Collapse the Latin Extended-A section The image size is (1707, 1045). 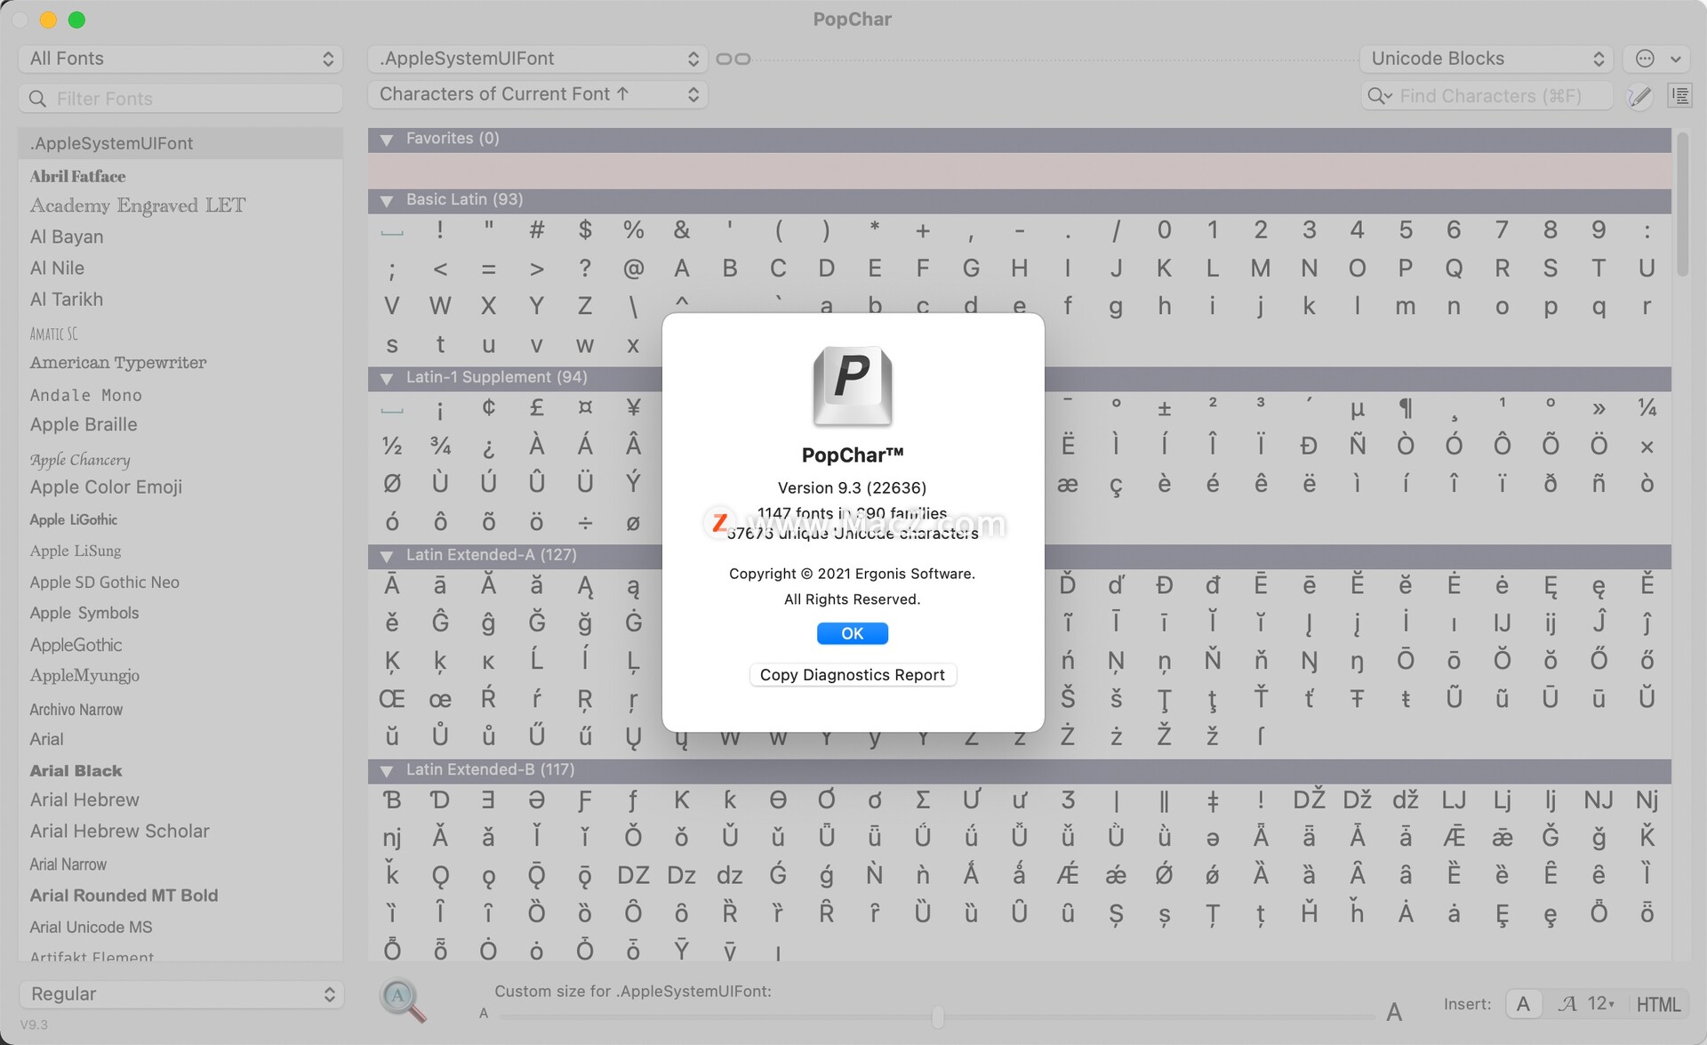[387, 557]
